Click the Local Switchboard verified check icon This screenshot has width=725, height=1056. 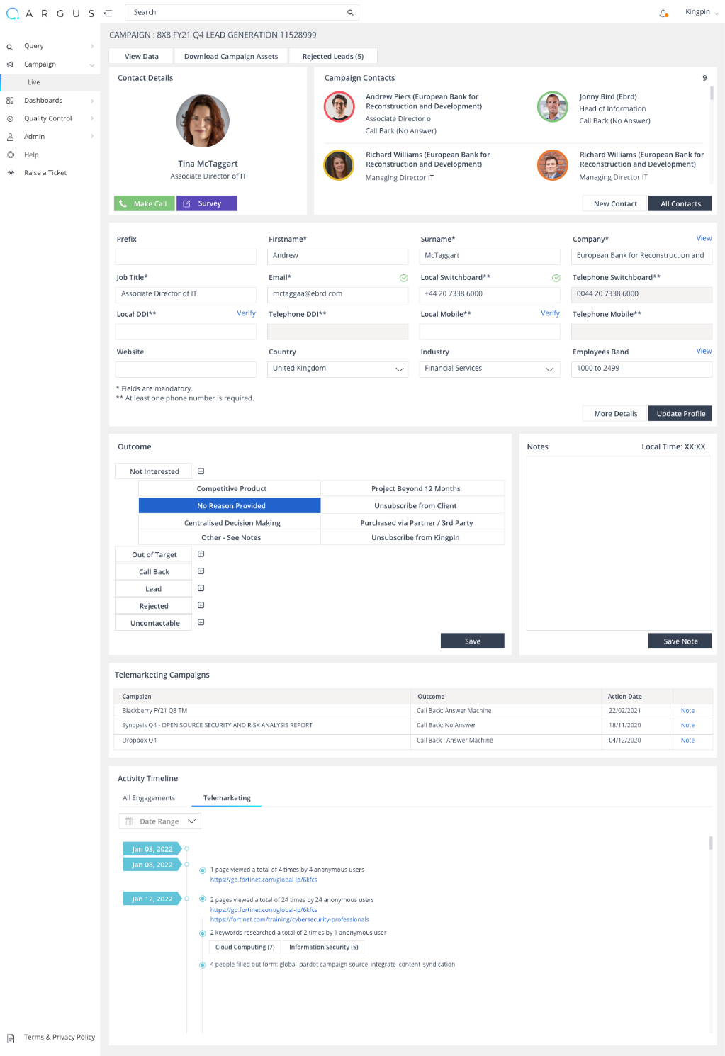click(x=556, y=278)
